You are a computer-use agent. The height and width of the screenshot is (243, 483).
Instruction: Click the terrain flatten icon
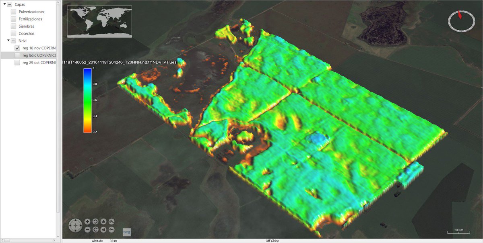tap(112, 230)
